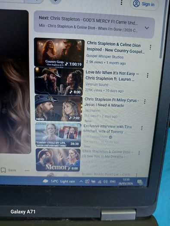This screenshot has height=226, width=170.
Task: Play the 1:00:19 Country Gospel thumbnail
Action: [59, 53]
